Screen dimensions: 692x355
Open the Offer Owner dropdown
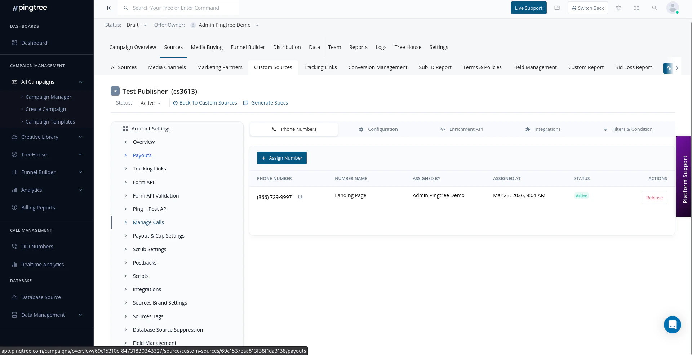(225, 25)
